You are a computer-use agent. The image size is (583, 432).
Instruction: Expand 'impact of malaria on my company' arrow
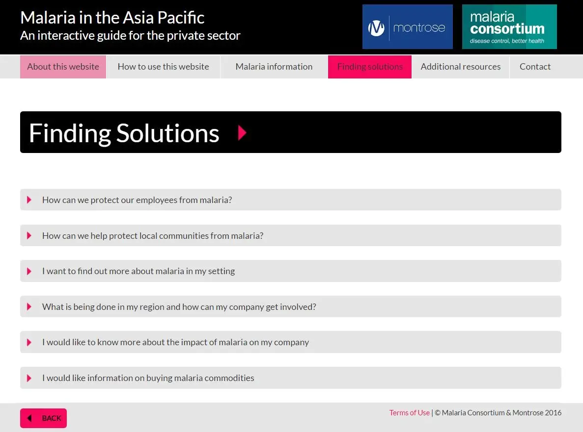pyautogui.click(x=29, y=343)
